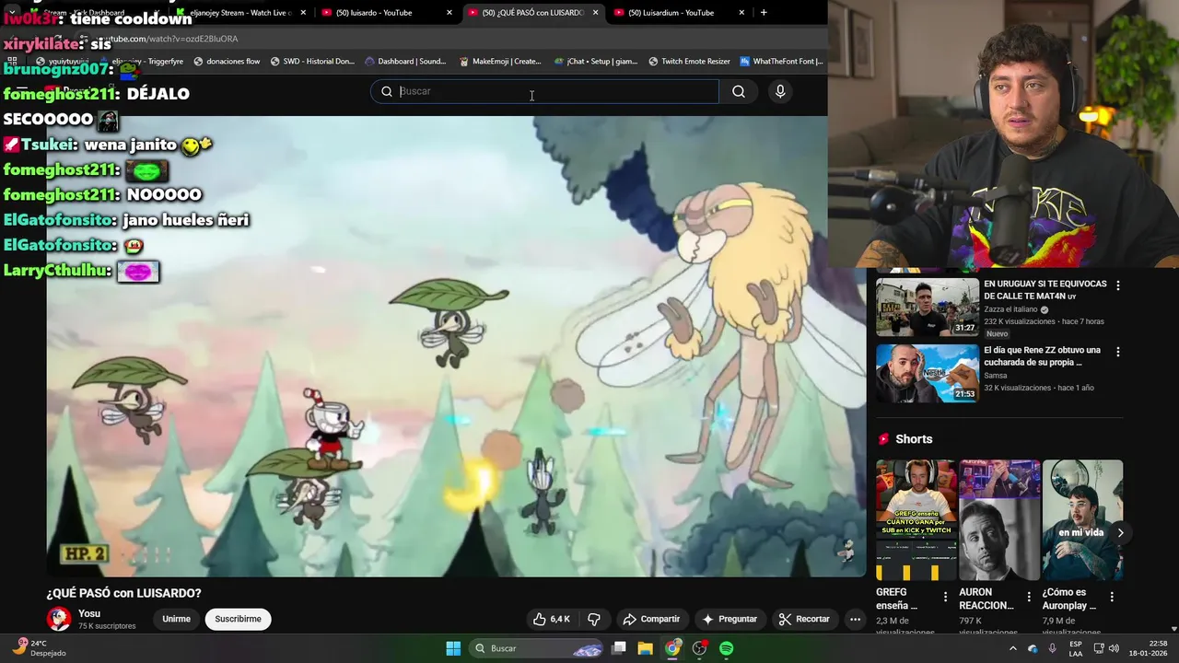Like the video with 6,4 K likes
Screen dimensions: 1179x663
coord(552,619)
